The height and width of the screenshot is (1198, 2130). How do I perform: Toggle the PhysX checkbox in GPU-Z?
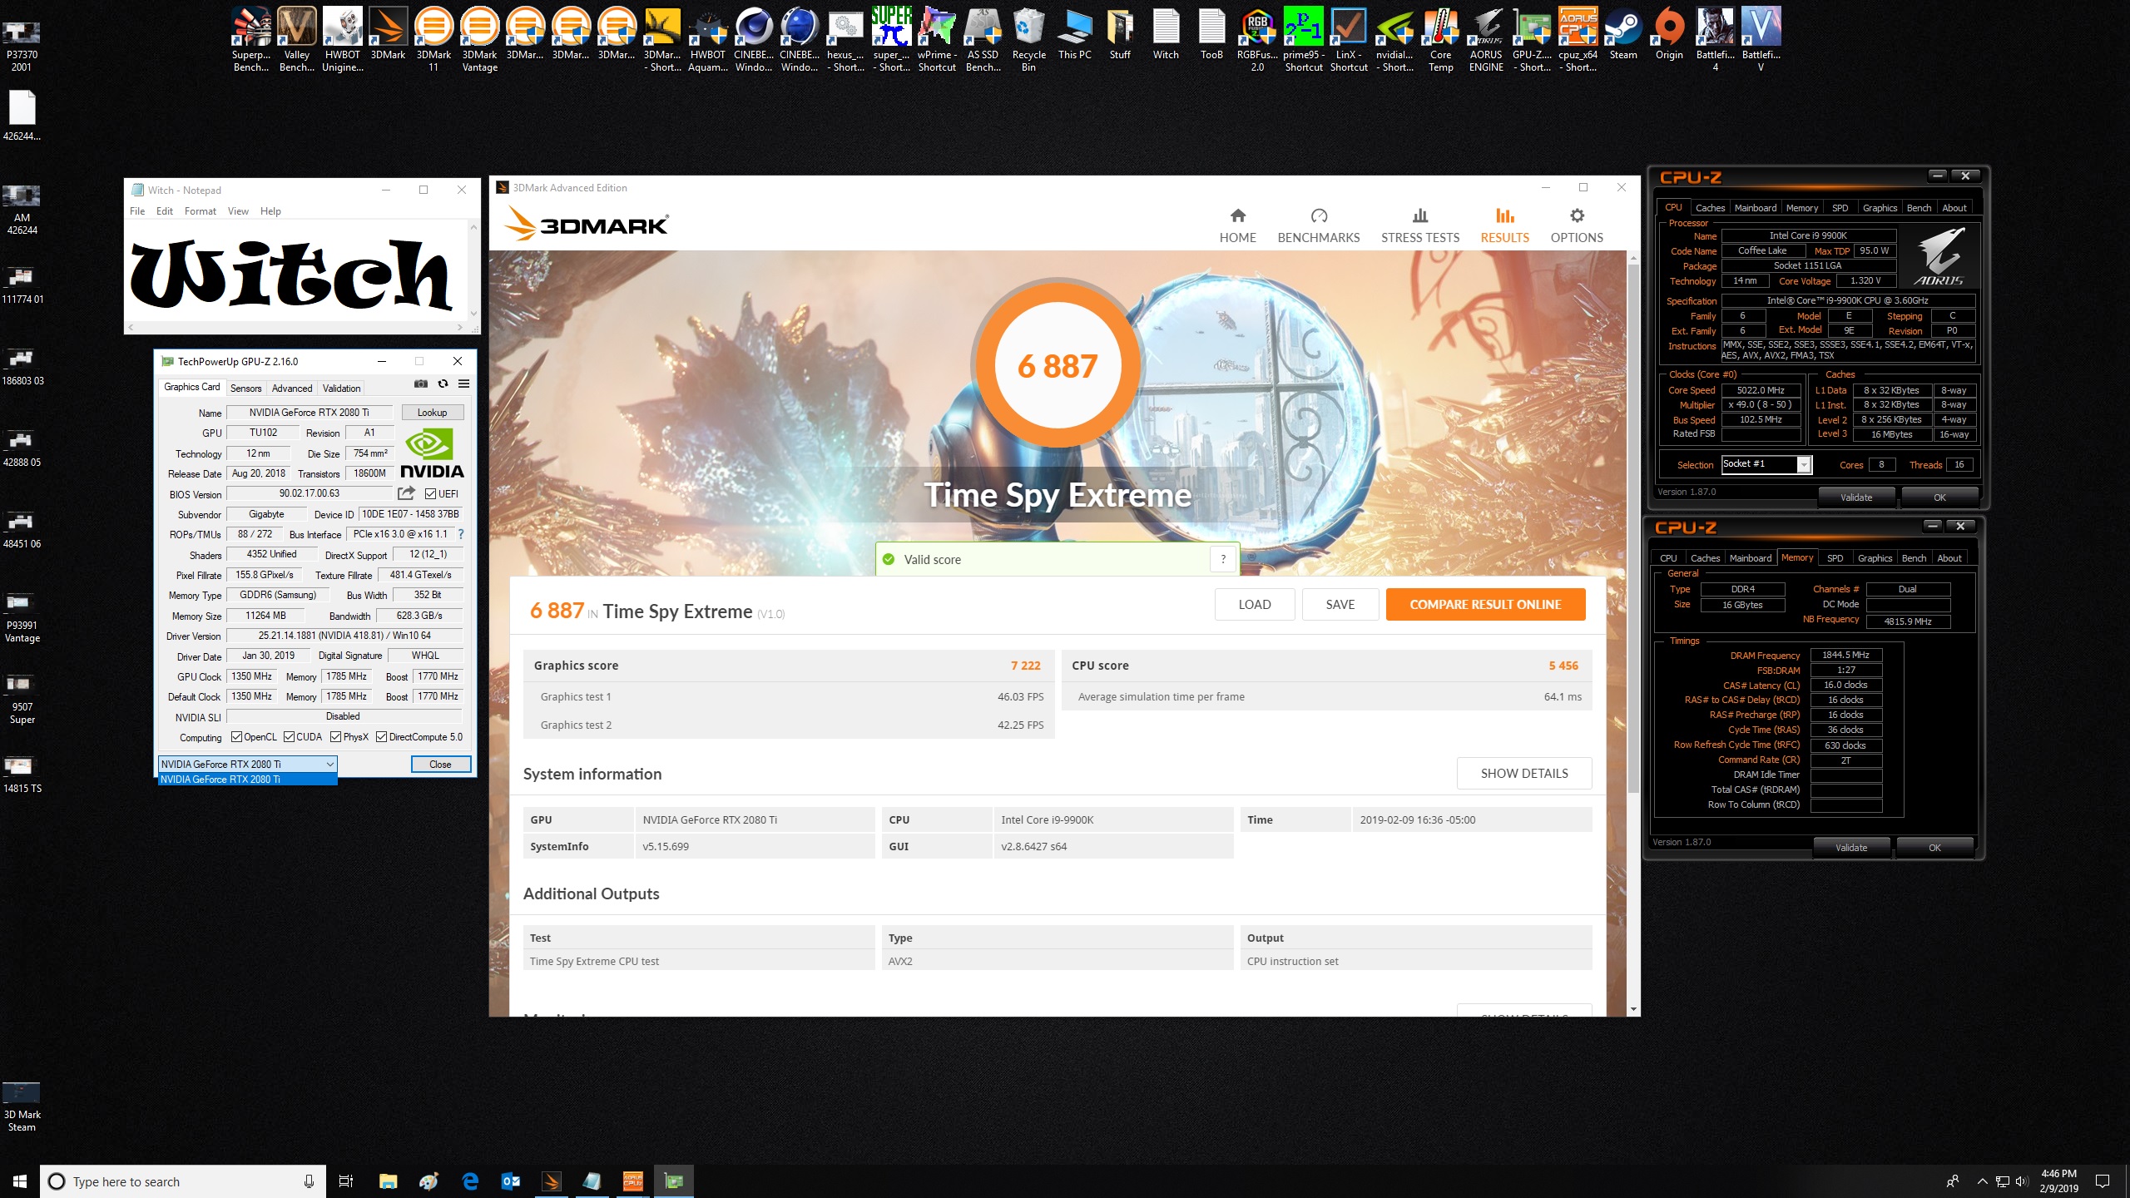[335, 736]
